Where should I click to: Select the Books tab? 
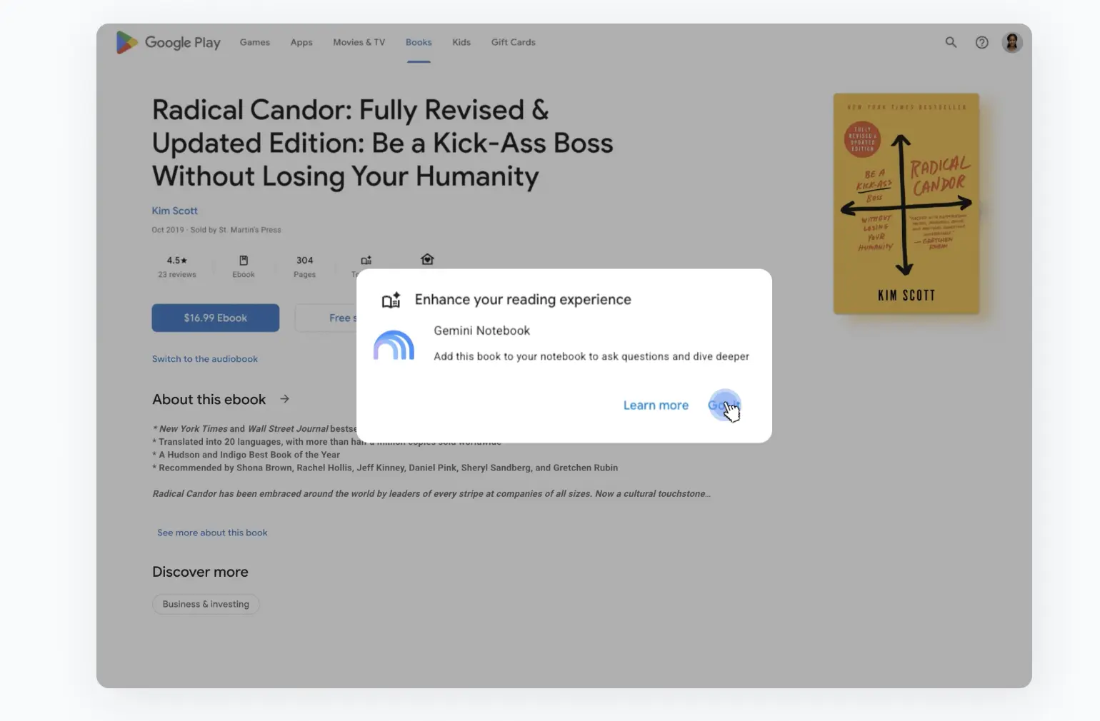[x=419, y=42]
